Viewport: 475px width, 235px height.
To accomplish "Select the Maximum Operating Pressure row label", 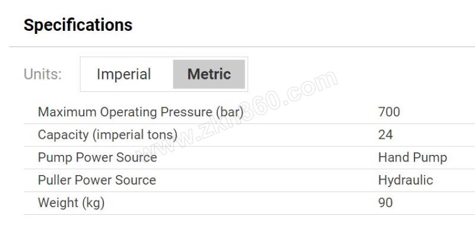I will (141, 112).
